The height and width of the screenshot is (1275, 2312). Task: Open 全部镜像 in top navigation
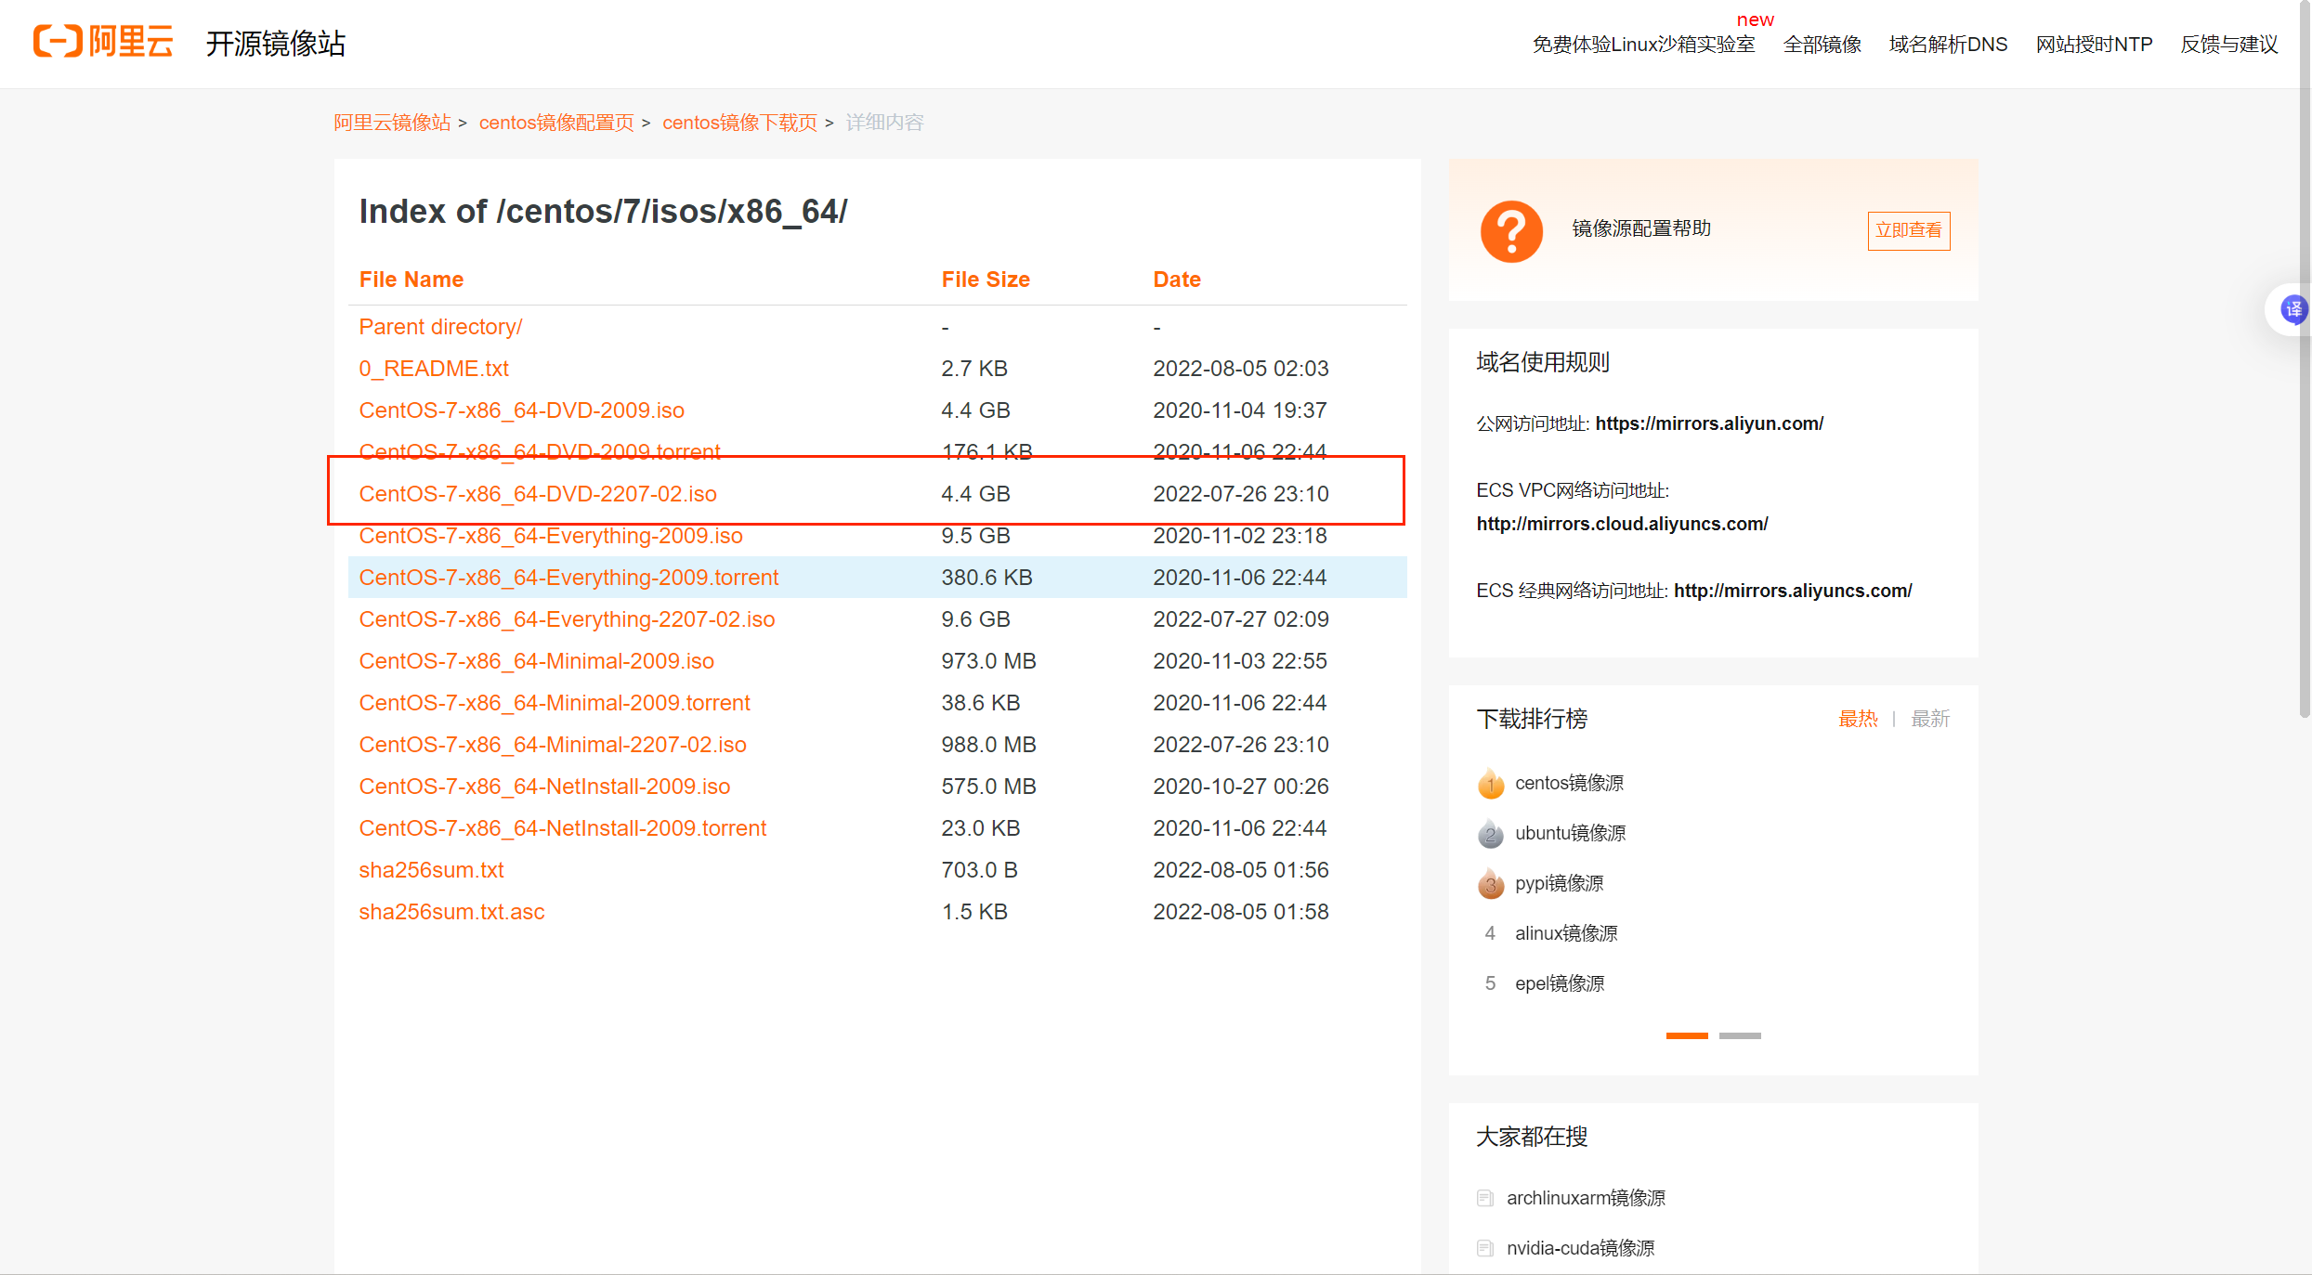pyautogui.click(x=1822, y=45)
